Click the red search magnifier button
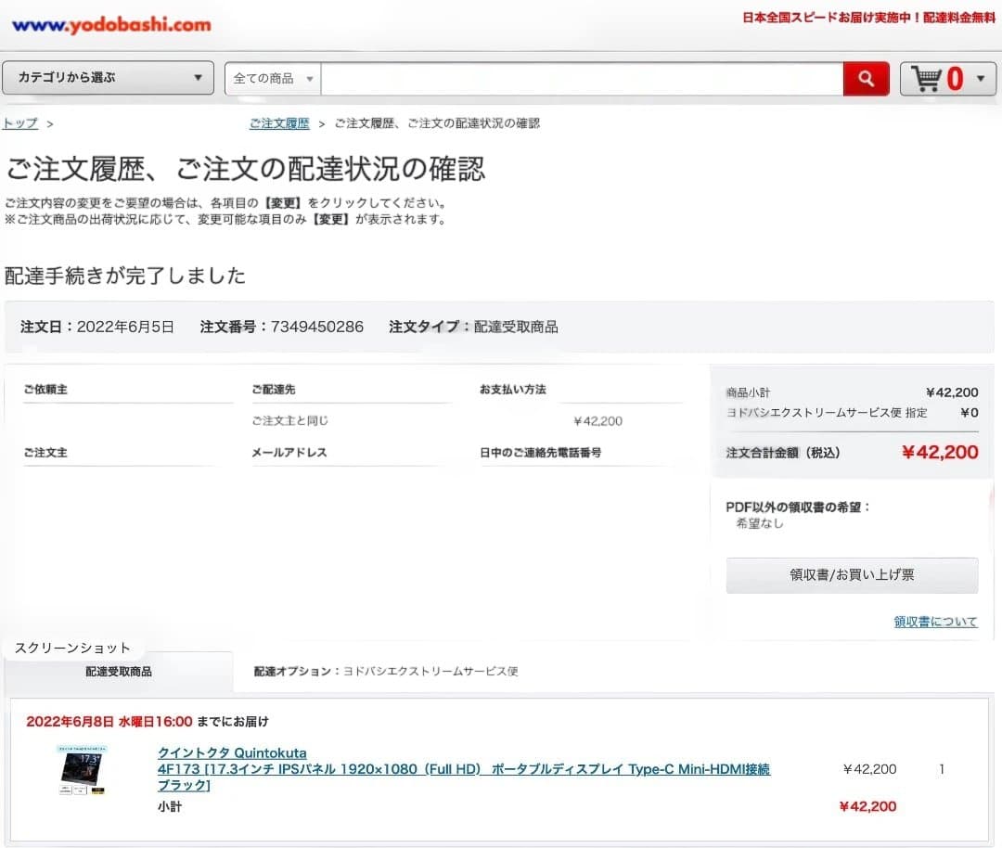Image resolution: width=1002 pixels, height=848 pixels. [866, 79]
